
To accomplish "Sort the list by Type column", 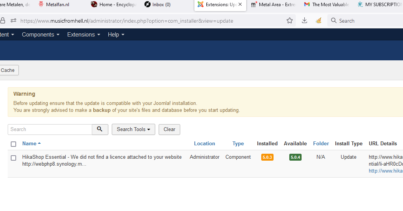I will tap(238, 143).
